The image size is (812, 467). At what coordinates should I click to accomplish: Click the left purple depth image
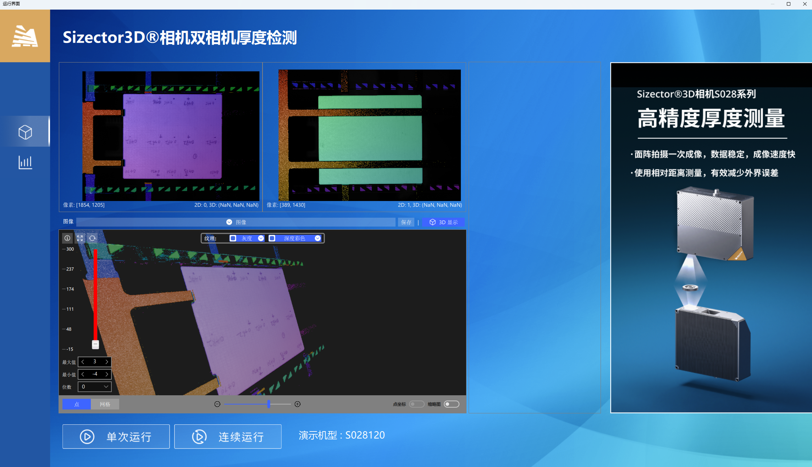[171, 136]
